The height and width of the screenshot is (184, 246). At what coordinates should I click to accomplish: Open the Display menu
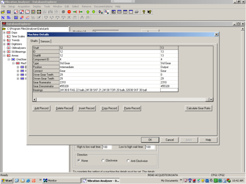37,7
